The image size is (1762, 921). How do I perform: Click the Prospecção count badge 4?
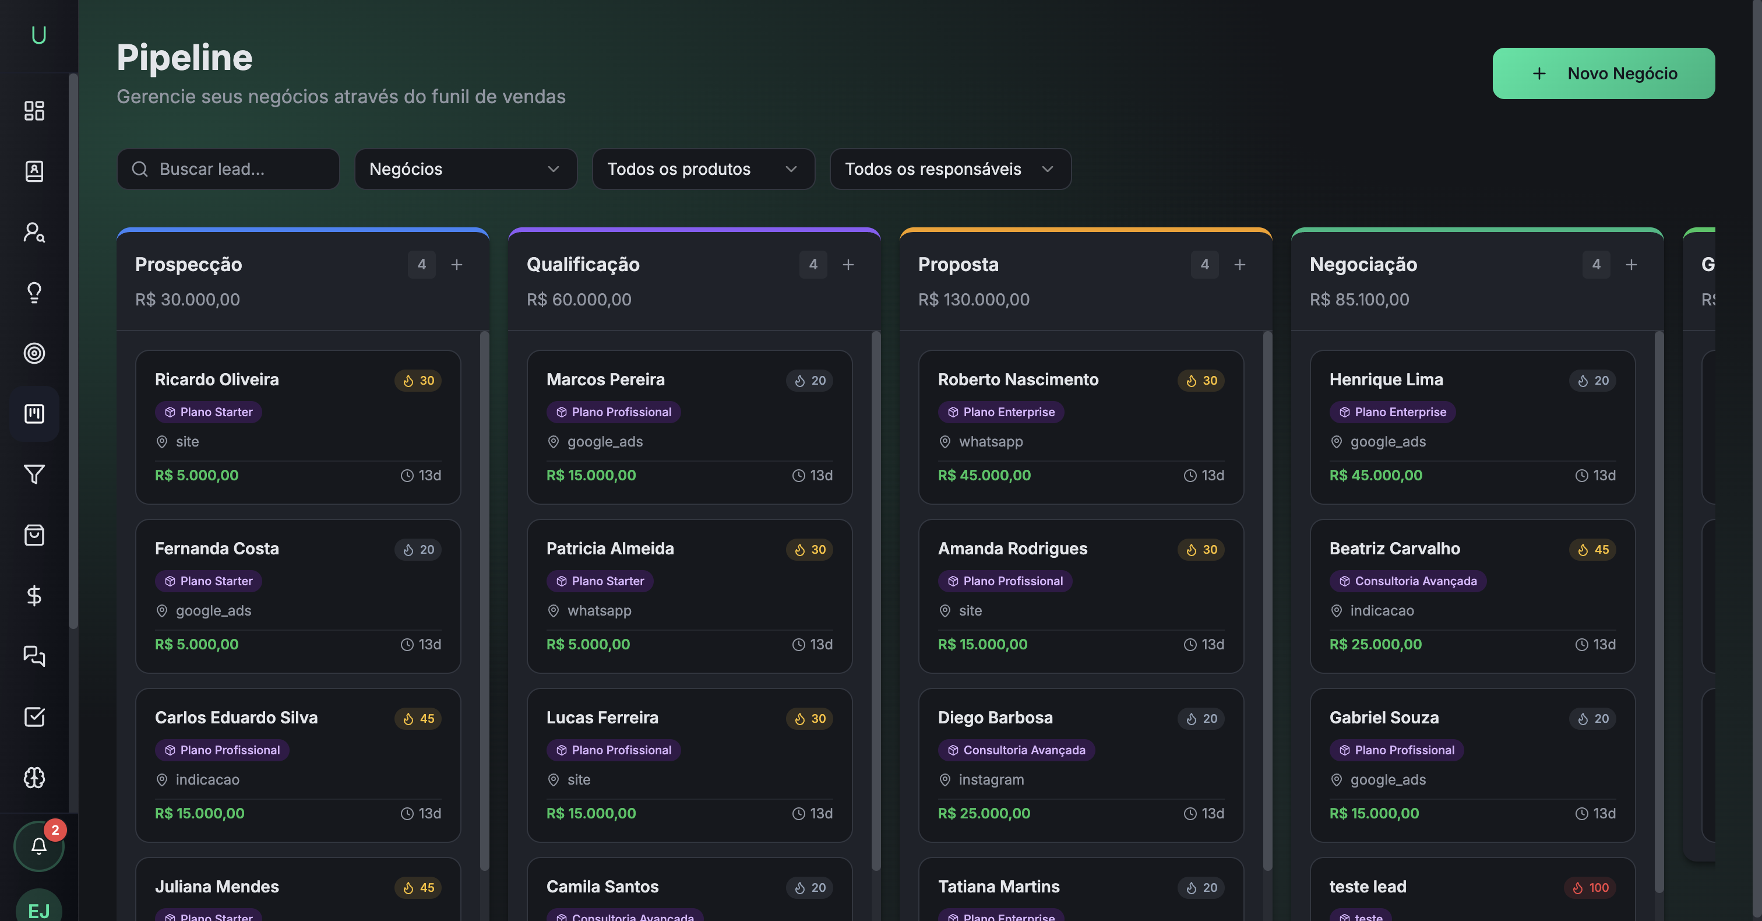pyautogui.click(x=421, y=265)
